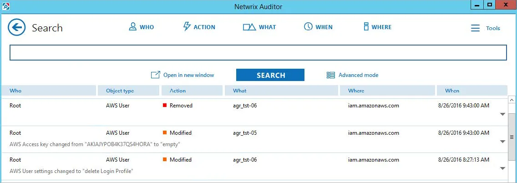Screen dimensions: 517x183
Task: Add a WHO filter via person icon
Action: click(132, 27)
